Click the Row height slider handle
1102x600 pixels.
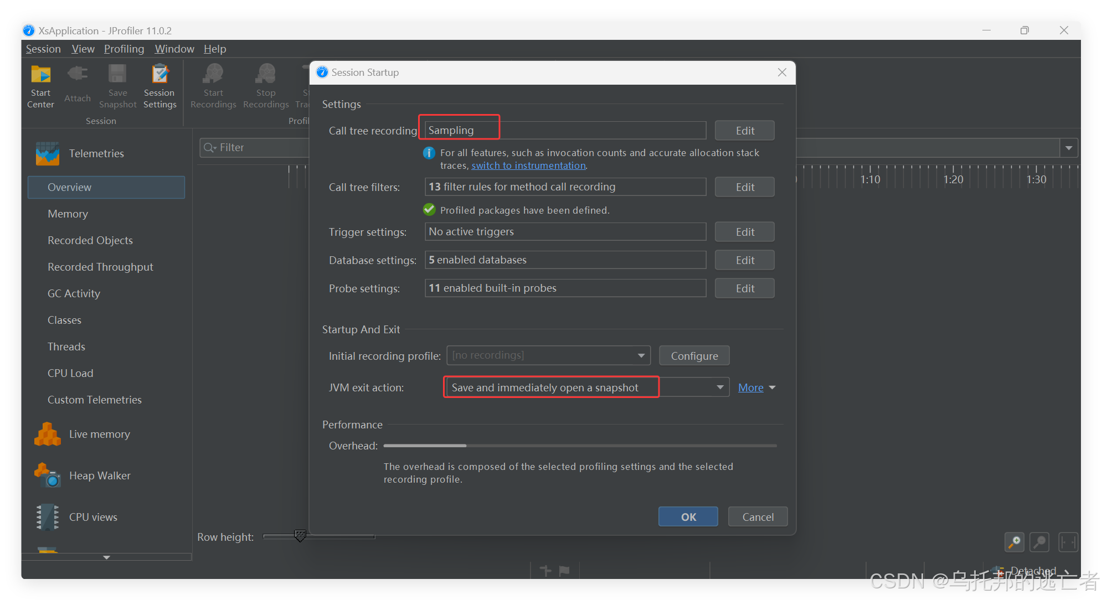click(300, 536)
